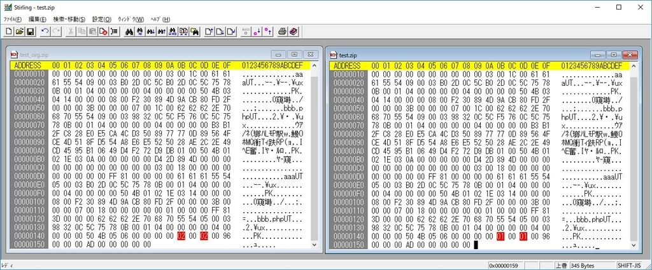The height and width of the screenshot is (270, 652).
Task: Click the test.zip child window title
Action: [348, 55]
